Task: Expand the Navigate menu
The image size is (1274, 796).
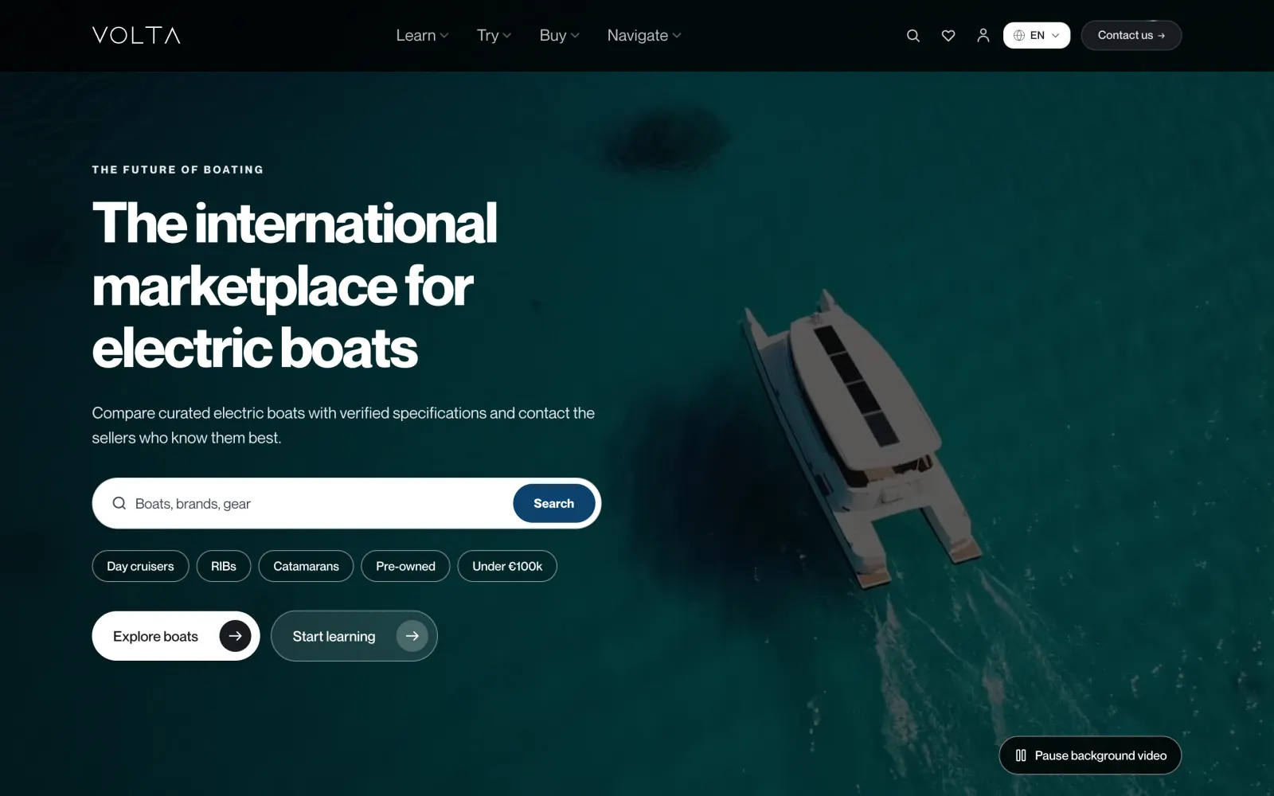Action: click(644, 36)
